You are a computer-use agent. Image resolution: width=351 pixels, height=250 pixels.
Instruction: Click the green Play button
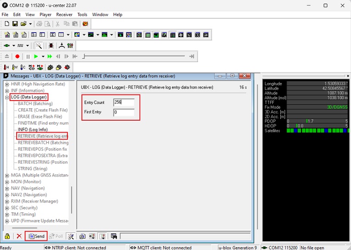click(x=36, y=56)
